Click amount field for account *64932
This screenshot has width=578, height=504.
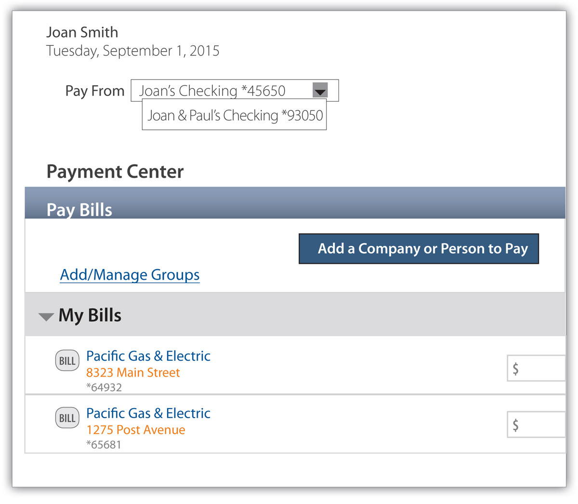pyautogui.click(x=536, y=368)
